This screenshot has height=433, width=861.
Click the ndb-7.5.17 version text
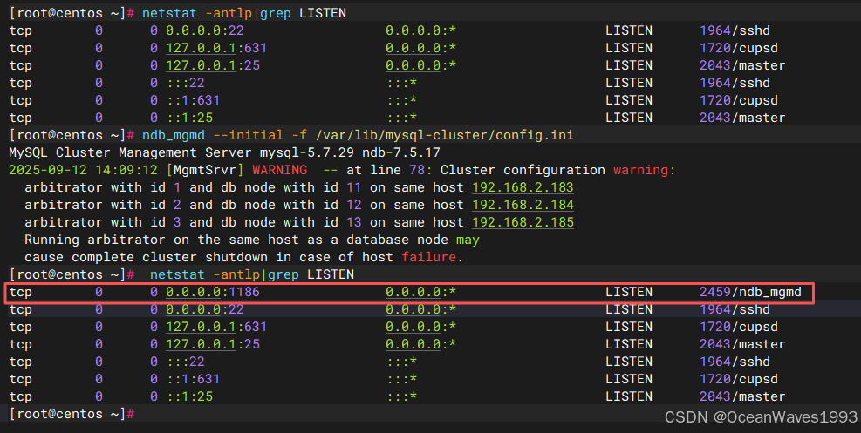point(401,152)
